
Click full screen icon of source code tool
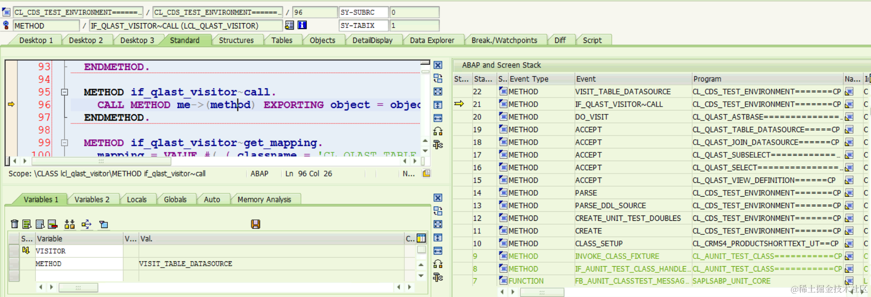pos(438,92)
